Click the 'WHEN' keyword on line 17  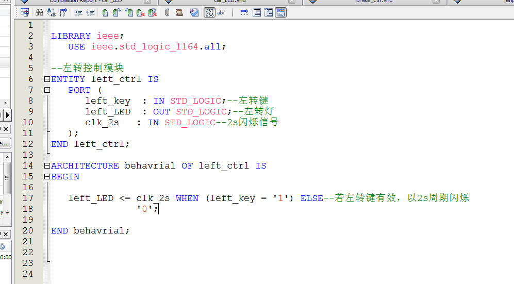coord(187,198)
